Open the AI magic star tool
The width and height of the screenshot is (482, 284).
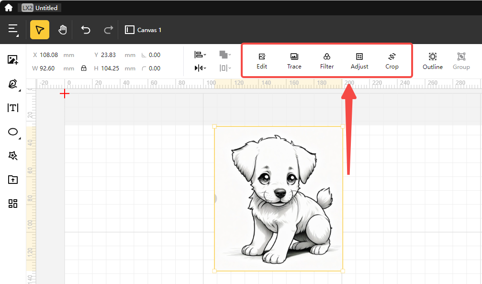coord(13,156)
